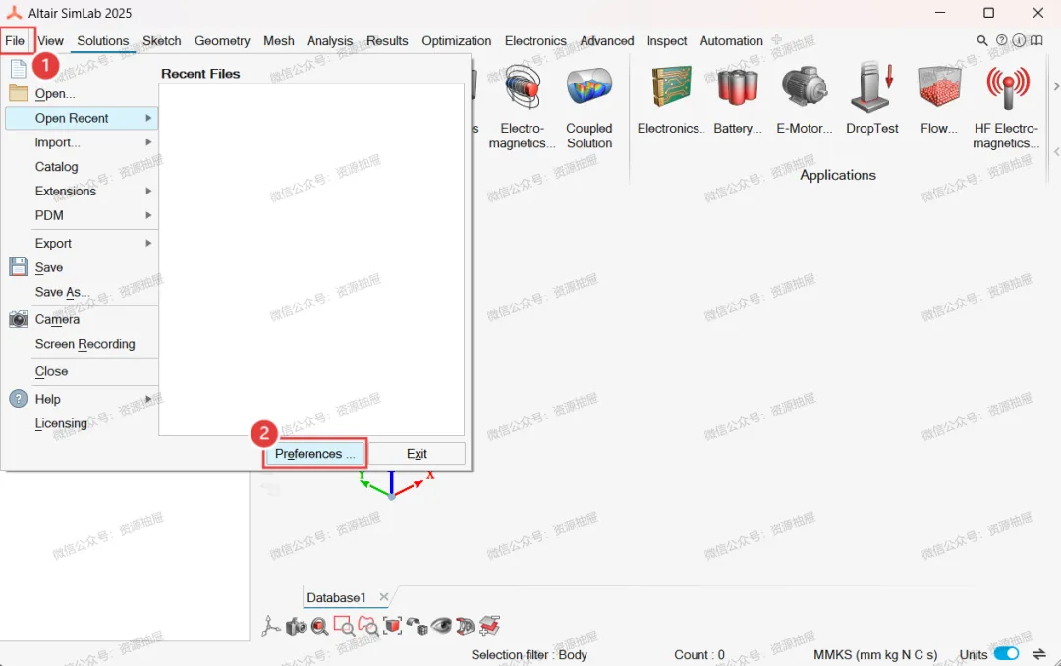
Task: Launch the Coupled Solution application
Action: (588, 86)
